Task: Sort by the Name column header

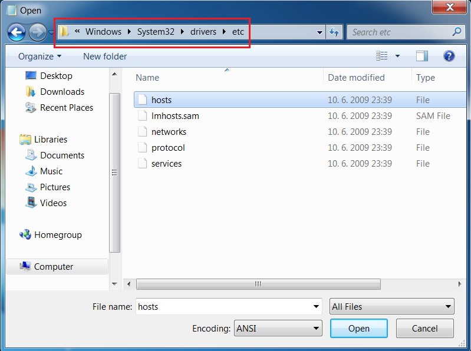Action: [228, 78]
